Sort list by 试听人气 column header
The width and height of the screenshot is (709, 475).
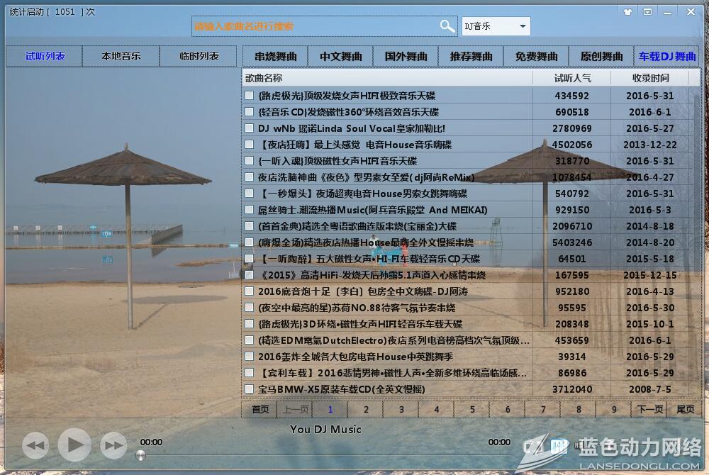pos(571,78)
